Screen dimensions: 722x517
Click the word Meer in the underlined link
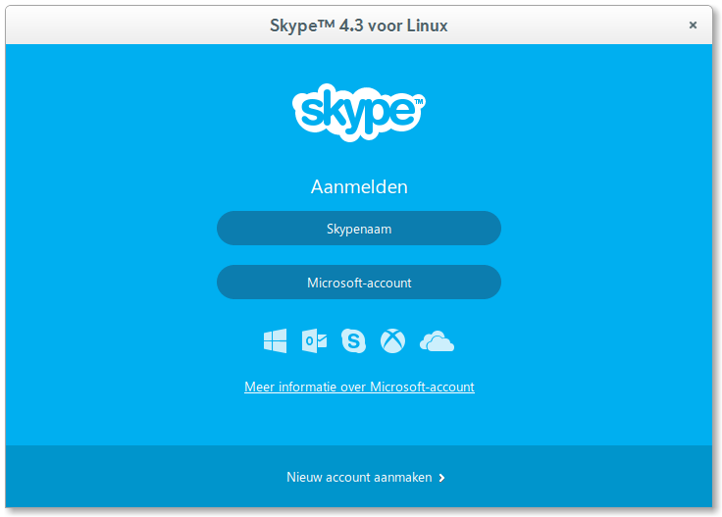coord(259,387)
